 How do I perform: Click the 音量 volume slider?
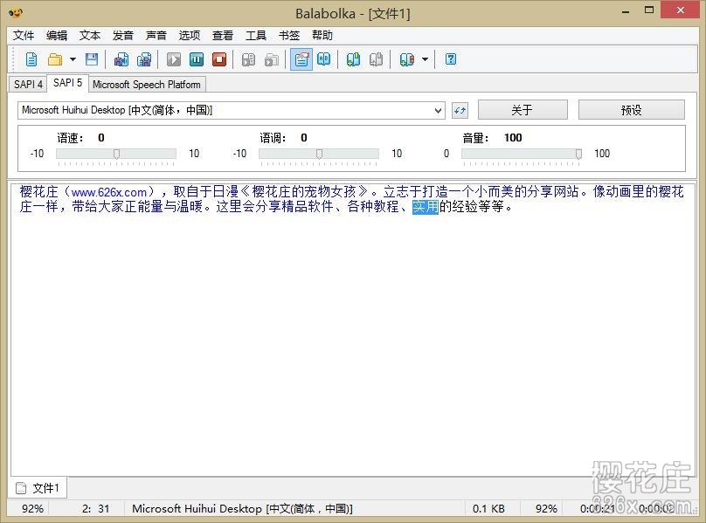coord(522,154)
